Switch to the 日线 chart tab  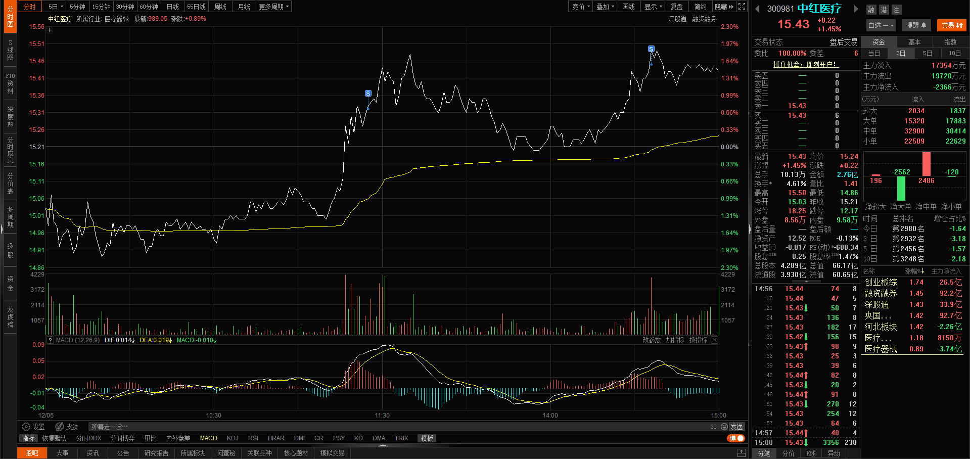(173, 7)
